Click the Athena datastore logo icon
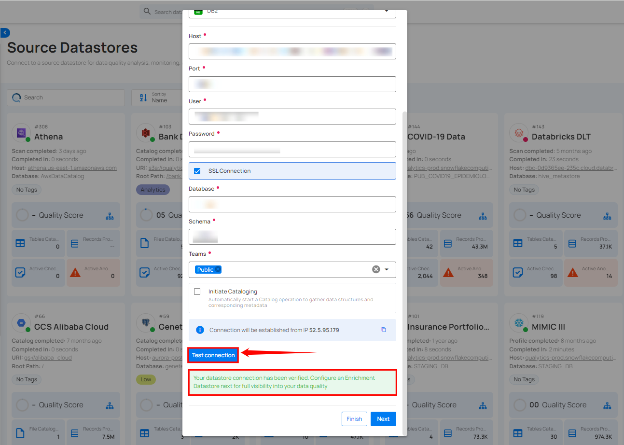This screenshot has width=624, height=445. (21, 132)
